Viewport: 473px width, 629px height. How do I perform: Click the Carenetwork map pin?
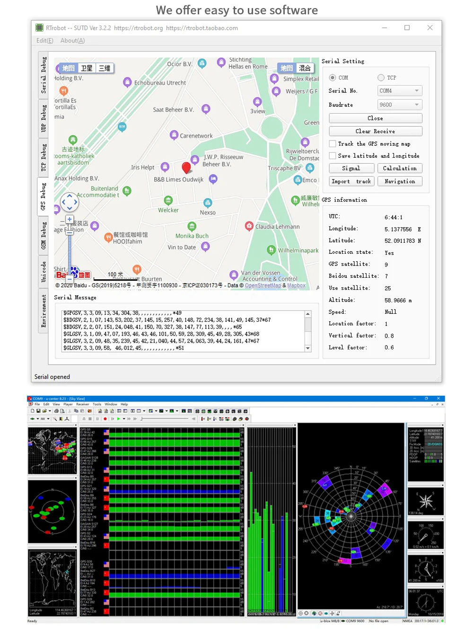(174, 135)
